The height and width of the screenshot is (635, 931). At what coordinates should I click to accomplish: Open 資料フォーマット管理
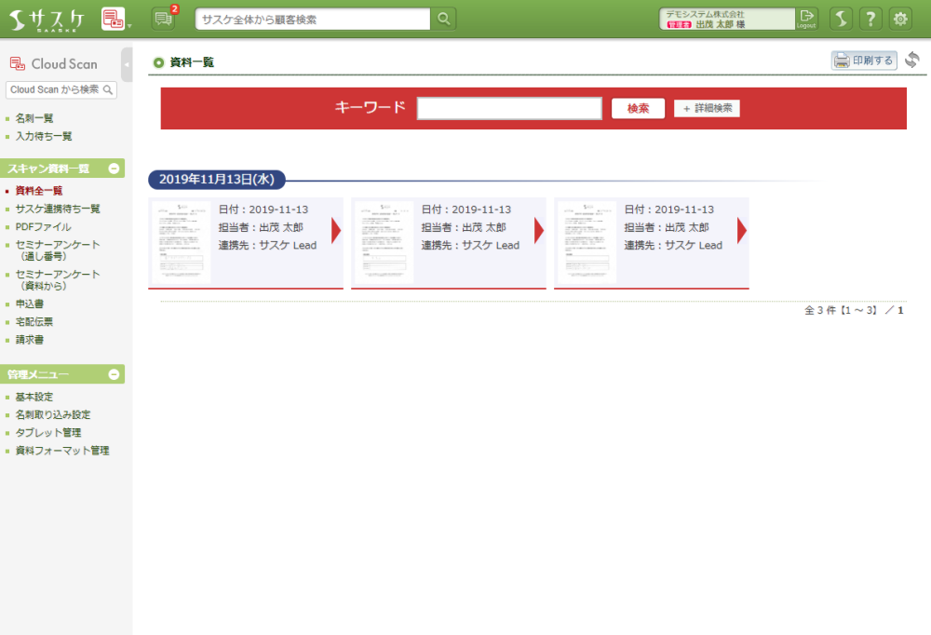tap(62, 451)
